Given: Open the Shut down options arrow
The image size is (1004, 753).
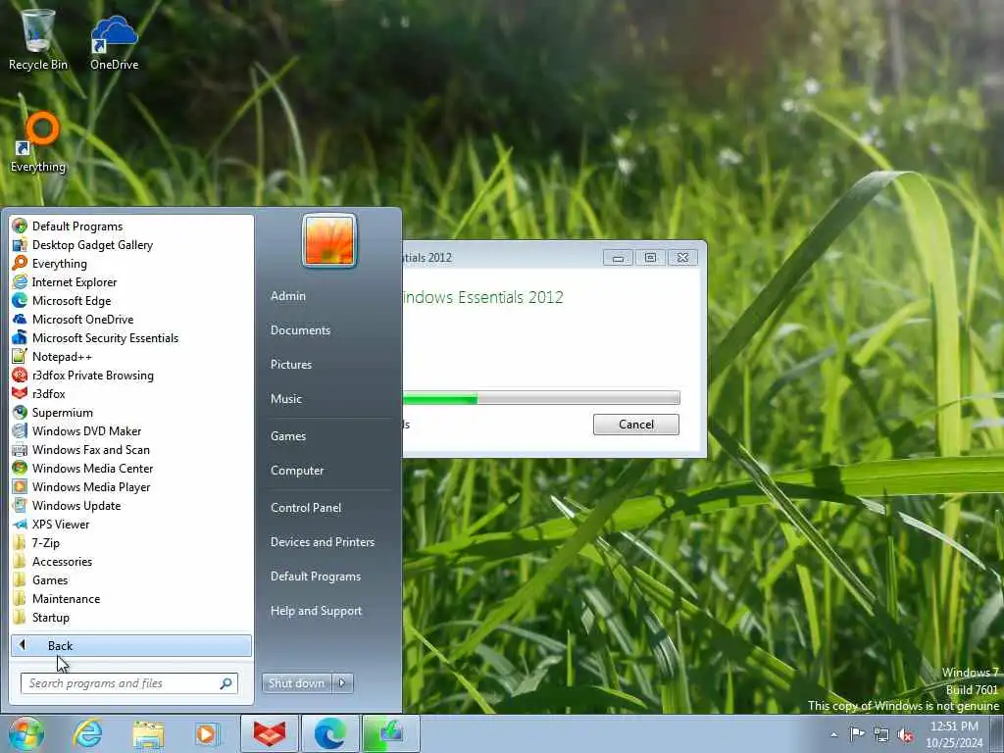Looking at the screenshot, I should (342, 682).
